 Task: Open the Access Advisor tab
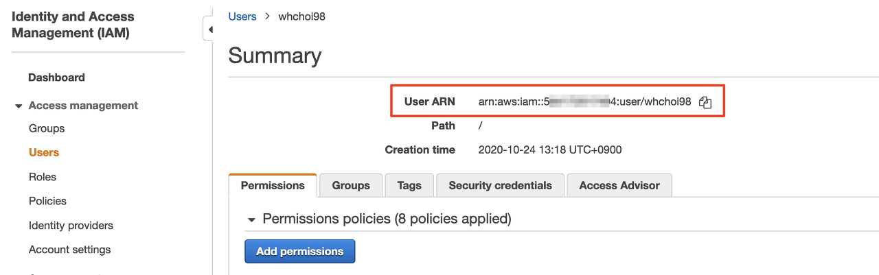pos(619,185)
